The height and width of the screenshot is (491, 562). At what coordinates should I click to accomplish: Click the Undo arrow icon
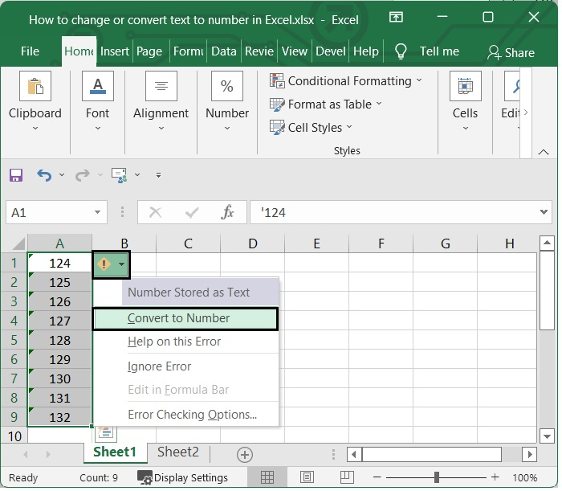44,175
